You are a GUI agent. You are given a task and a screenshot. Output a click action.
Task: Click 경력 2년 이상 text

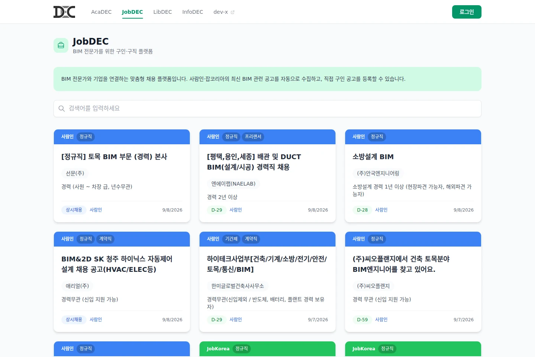(222, 197)
